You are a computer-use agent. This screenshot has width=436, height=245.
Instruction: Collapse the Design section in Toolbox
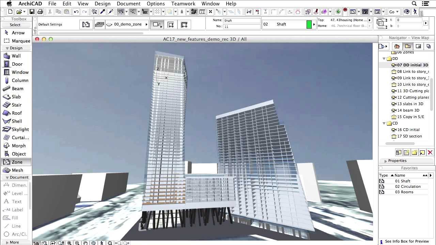tap(7, 48)
